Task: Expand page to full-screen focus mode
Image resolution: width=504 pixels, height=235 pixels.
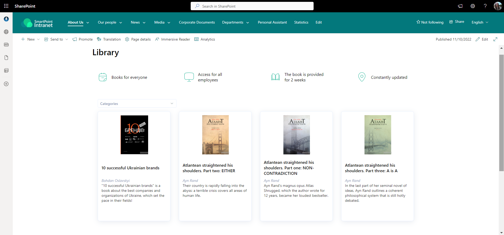Action: pyautogui.click(x=495, y=39)
